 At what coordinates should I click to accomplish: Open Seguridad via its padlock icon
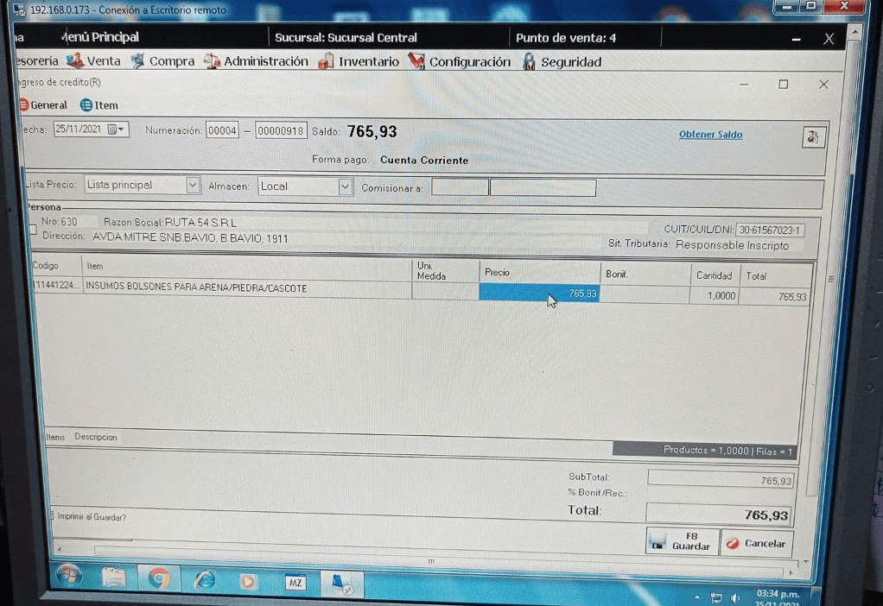pyautogui.click(x=529, y=62)
